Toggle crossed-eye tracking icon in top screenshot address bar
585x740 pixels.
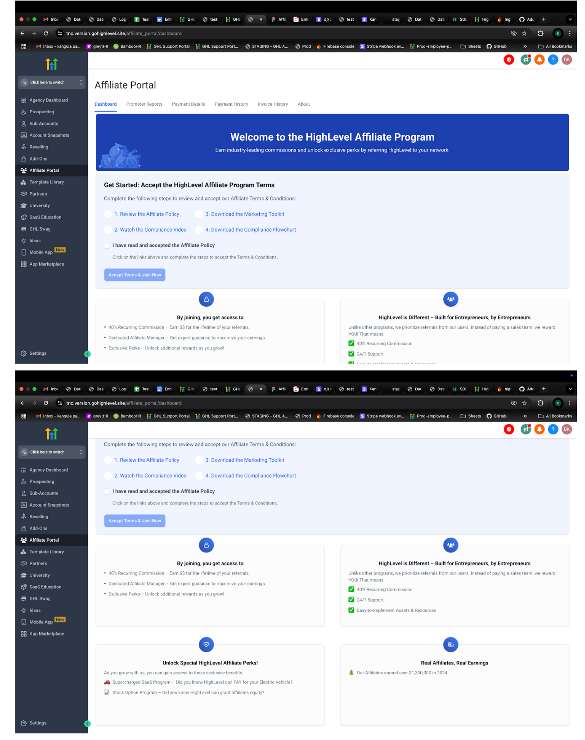coord(513,33)
